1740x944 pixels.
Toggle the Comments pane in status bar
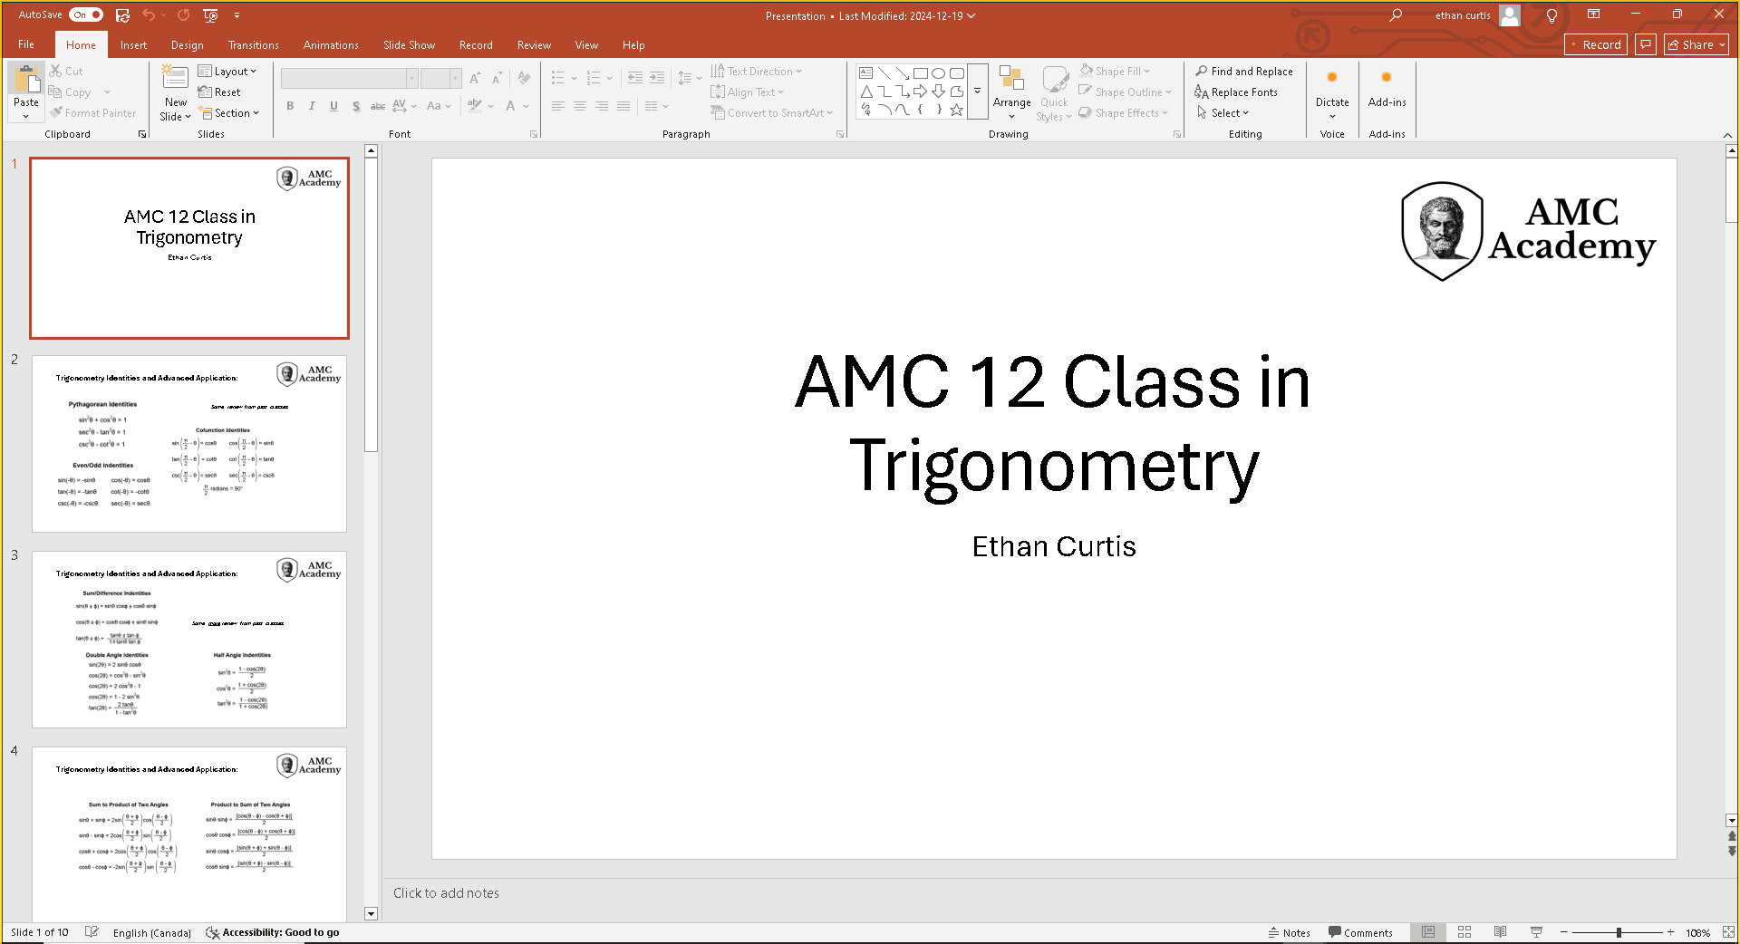click(1360, 932)
